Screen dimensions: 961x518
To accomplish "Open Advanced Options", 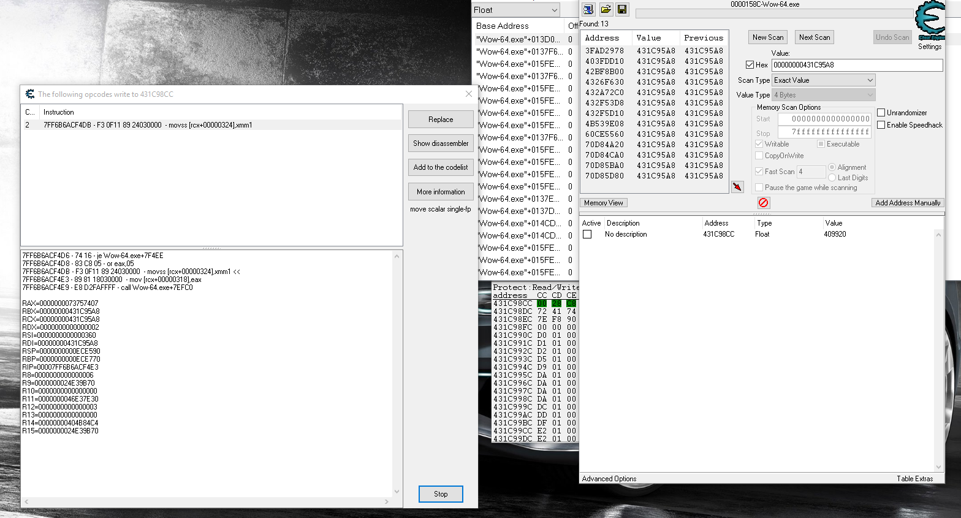I will pos(609,479).
